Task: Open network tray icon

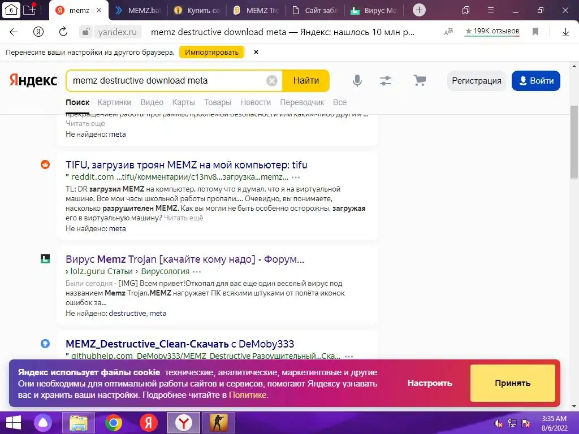Action: coord(512,423)
